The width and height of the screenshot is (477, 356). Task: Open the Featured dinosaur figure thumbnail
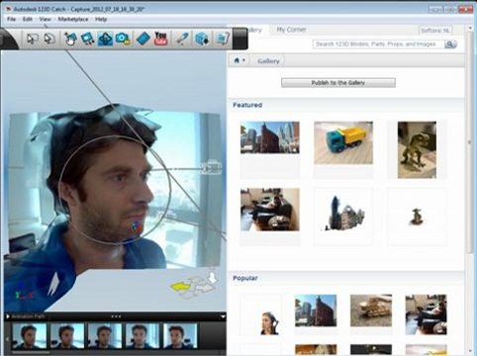click(417, 150)
